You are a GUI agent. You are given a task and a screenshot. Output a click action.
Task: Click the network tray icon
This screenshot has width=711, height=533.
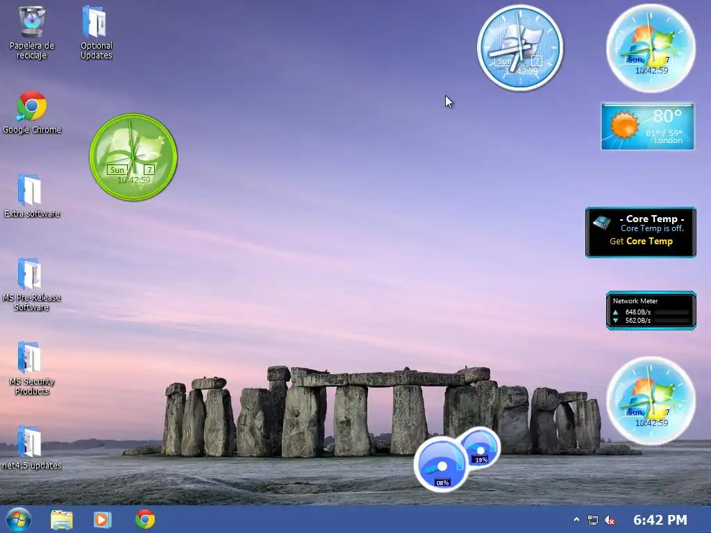tap(593, 520)
